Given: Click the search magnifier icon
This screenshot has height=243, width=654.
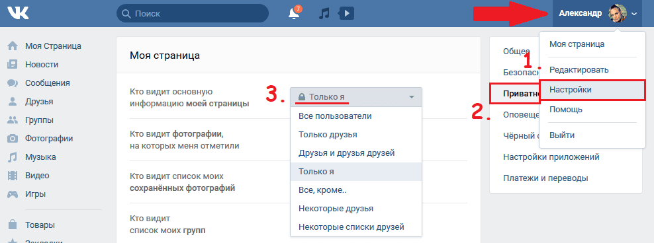Looking at the screenshot, I should point(126,14).
